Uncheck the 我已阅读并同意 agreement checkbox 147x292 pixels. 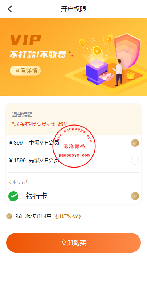tap(9, 216)
